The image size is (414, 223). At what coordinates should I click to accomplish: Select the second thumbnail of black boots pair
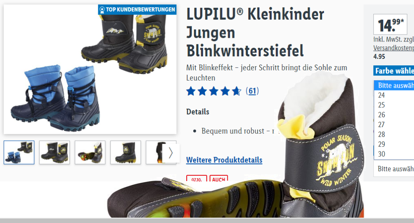(x=54, y=153)
